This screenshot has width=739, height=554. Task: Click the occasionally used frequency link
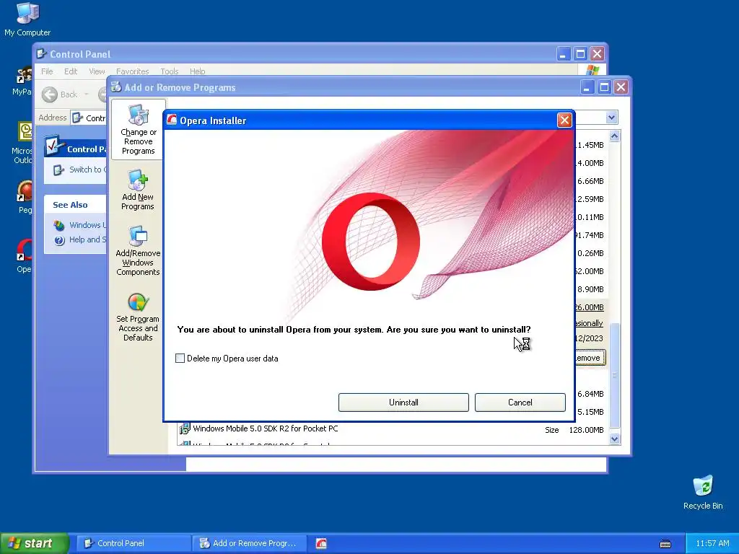tap(589, 323)
